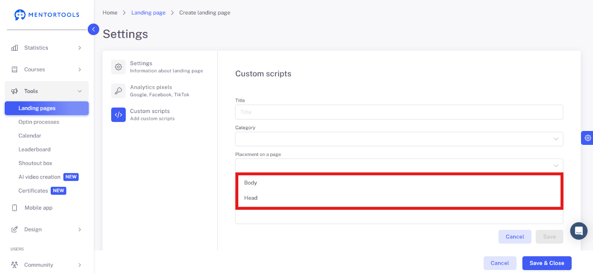Go to Landing page breadcrumb link
The image size is (593, 274).
click(148, 13)
